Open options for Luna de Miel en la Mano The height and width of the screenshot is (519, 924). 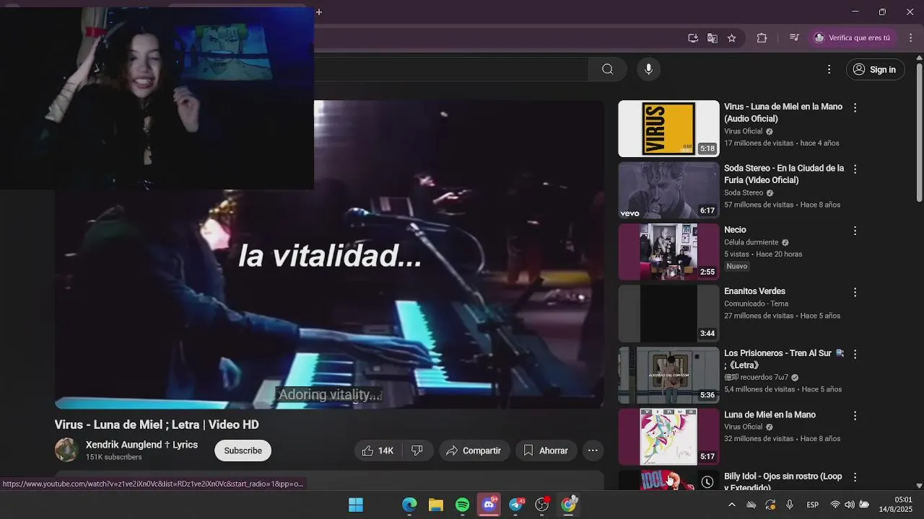(x=855, y=416)
